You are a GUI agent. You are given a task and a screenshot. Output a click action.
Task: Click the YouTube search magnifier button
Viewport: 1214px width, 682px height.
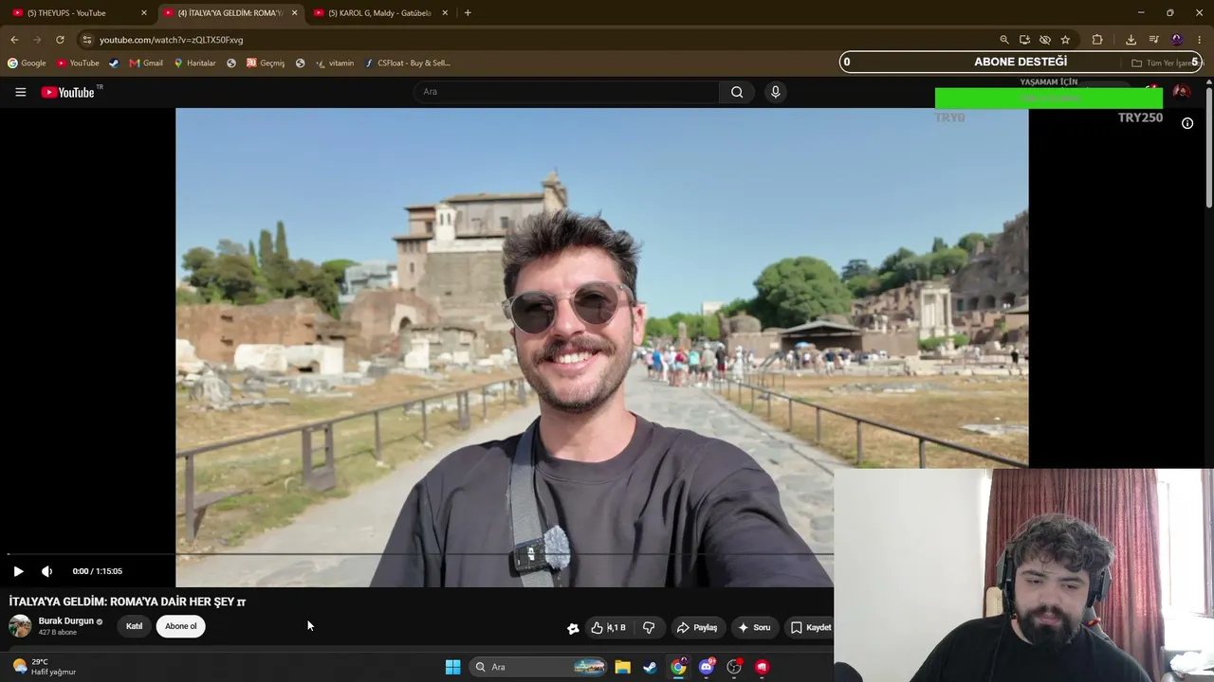(737, 92)
